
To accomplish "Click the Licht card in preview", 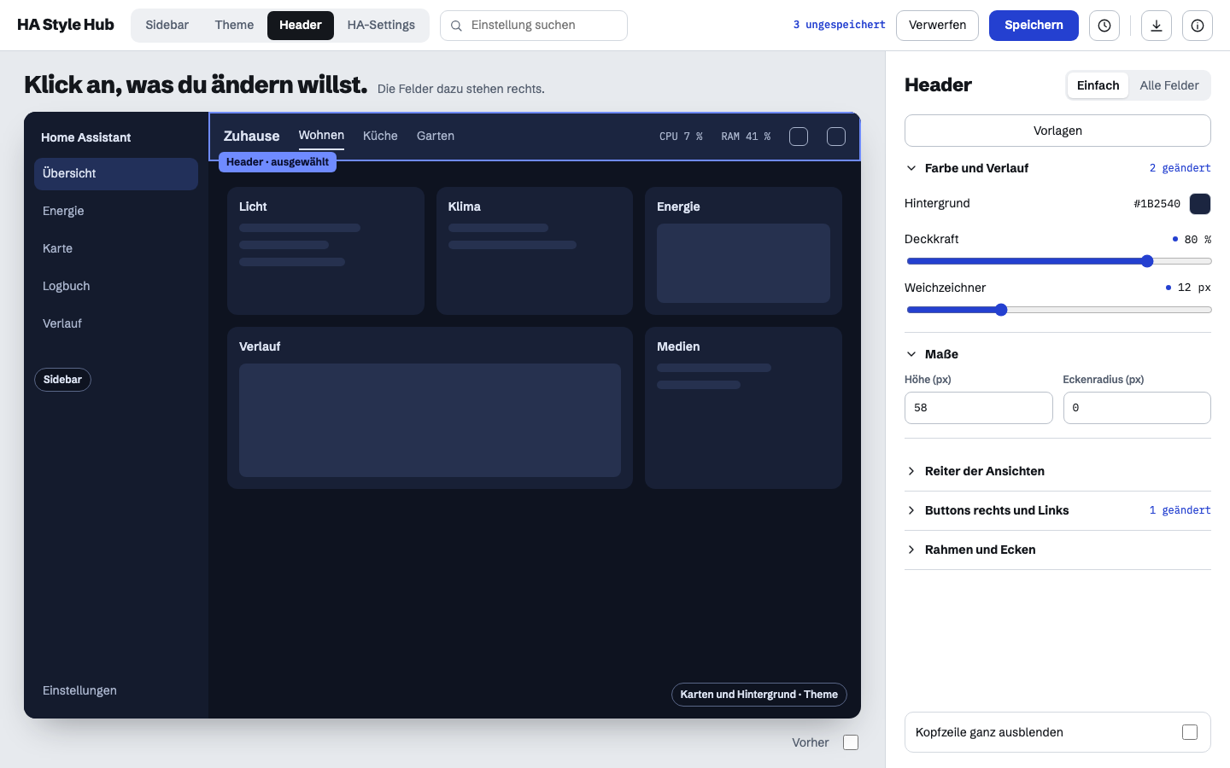I will point(325,251).
